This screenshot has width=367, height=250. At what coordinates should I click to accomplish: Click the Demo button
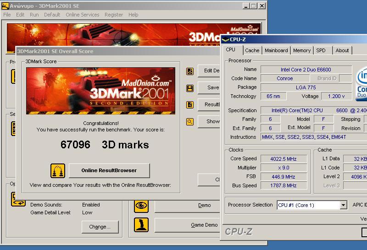pos(187,206)
